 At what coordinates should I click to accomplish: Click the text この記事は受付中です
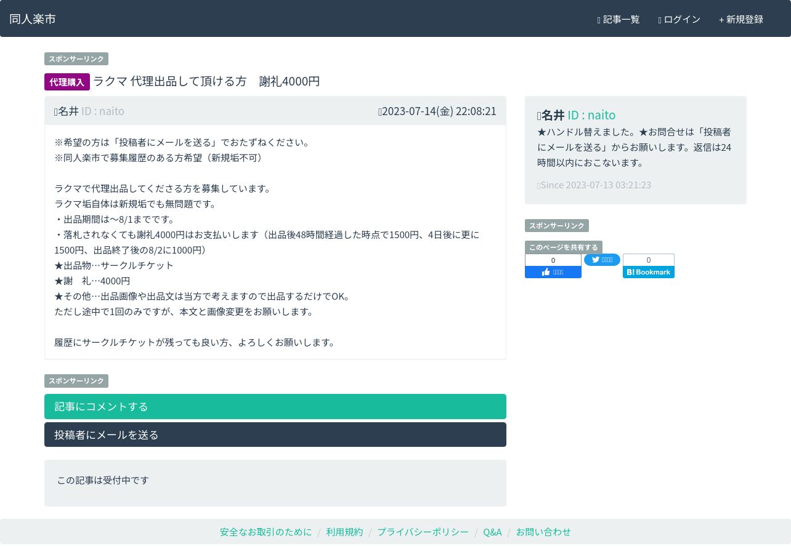tap(103, 480)
